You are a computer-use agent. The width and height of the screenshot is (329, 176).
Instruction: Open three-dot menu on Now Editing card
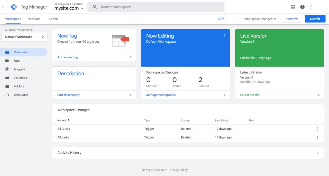point(225,36)
